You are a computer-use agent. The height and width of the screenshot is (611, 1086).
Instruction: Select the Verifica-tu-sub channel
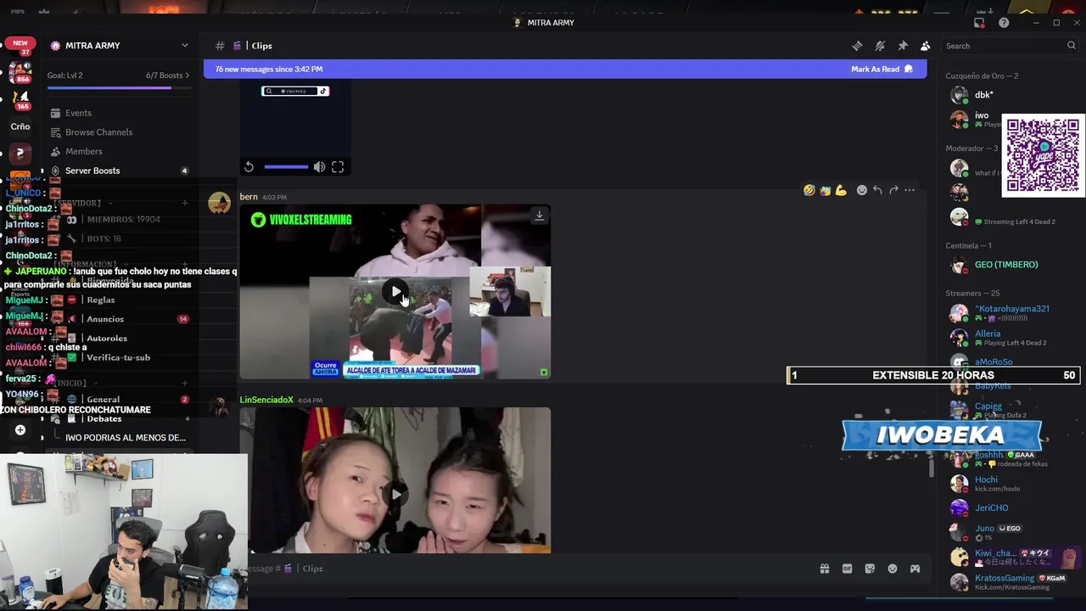tap(118, 357)
